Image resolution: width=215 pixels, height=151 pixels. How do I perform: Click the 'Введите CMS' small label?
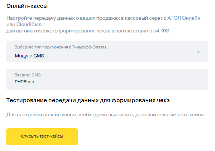click(x=28, y=75)
